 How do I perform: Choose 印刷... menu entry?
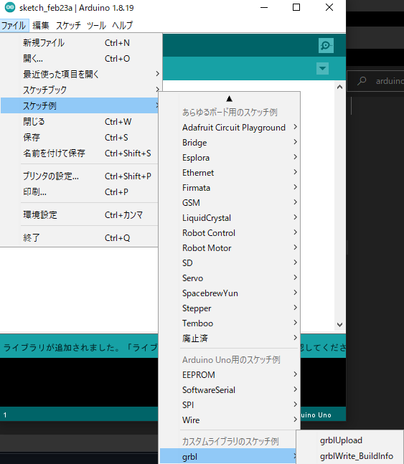tap(80, 192)
